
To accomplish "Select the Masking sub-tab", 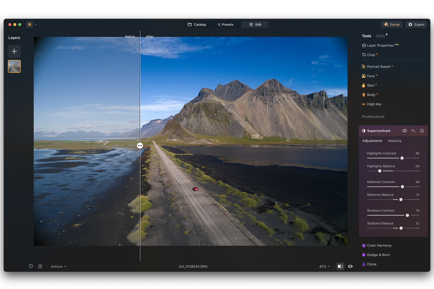I will click(x=394, y=141).
